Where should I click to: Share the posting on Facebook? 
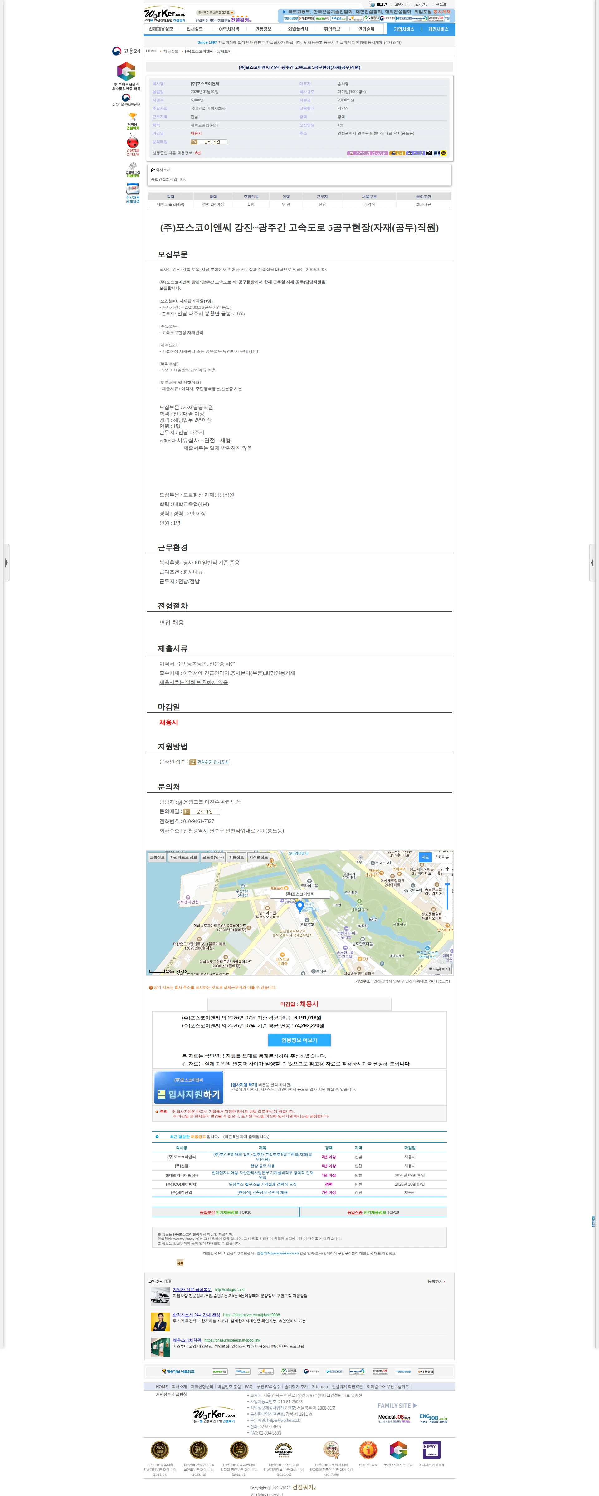point(436,153)
